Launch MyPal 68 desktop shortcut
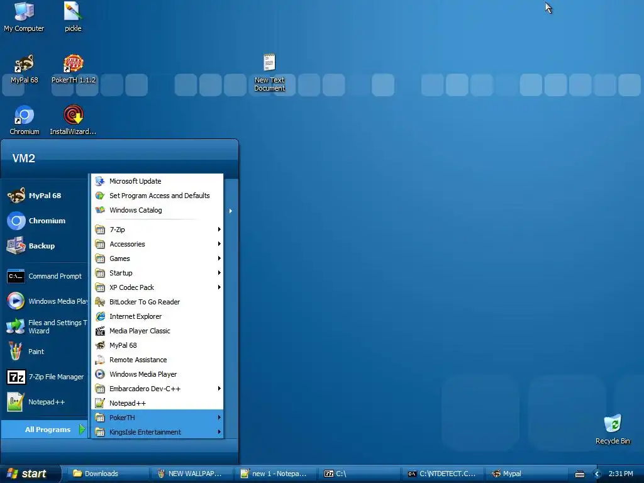Viewport: 644px width, 483px height. pos(25,69)
